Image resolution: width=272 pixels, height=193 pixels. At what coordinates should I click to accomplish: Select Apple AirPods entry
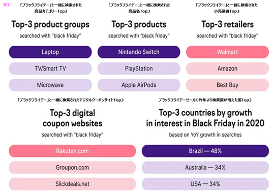[x=139, y=85]
